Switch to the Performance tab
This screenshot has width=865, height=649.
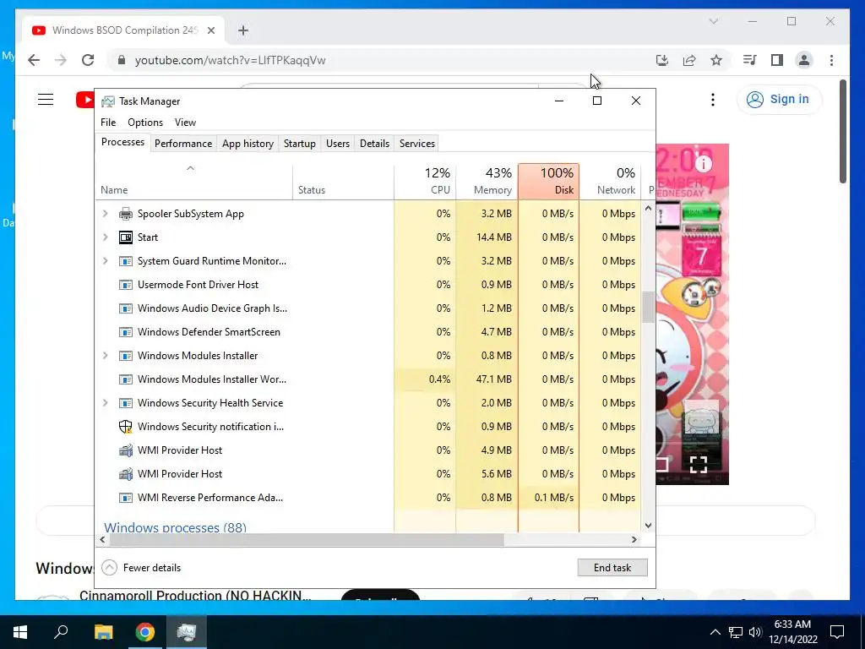click(x=183, y=144)
